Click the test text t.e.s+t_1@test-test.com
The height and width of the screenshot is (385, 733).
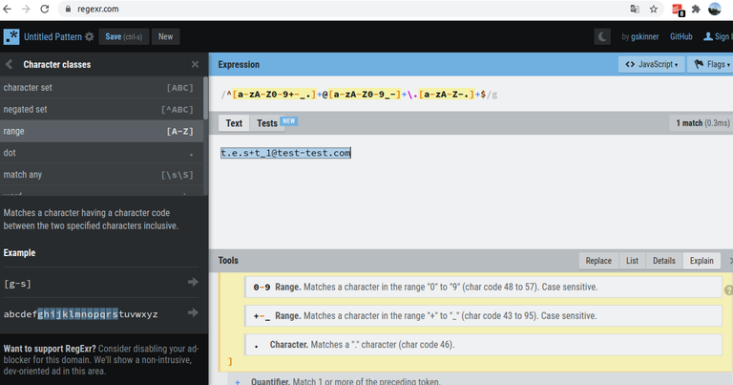coord(285,153)
